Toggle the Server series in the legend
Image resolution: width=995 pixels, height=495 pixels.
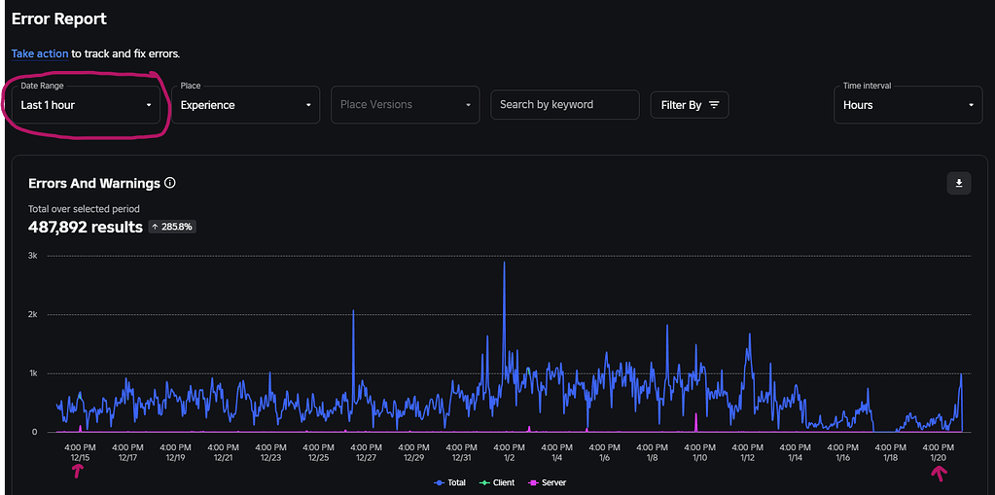[548, 483]
